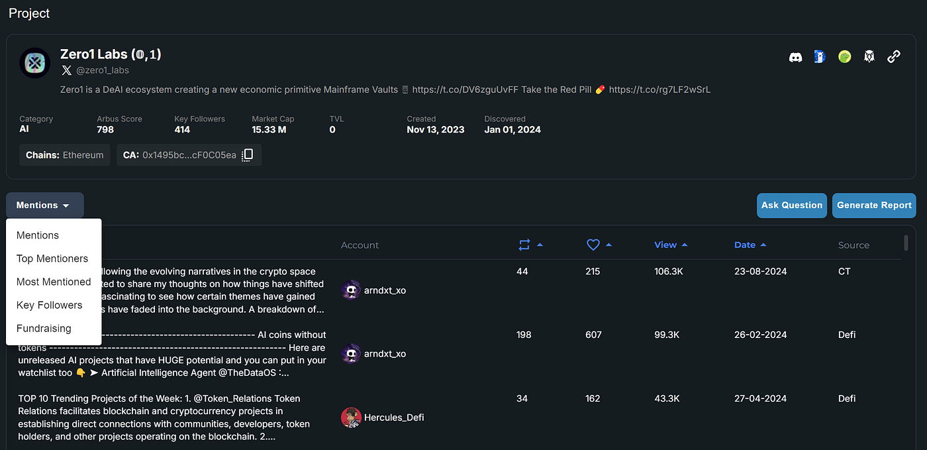Image resolution: width=927 pixels, height=450 pixels.
Task: Click the CT source cell
Action: tap(844, 271)
